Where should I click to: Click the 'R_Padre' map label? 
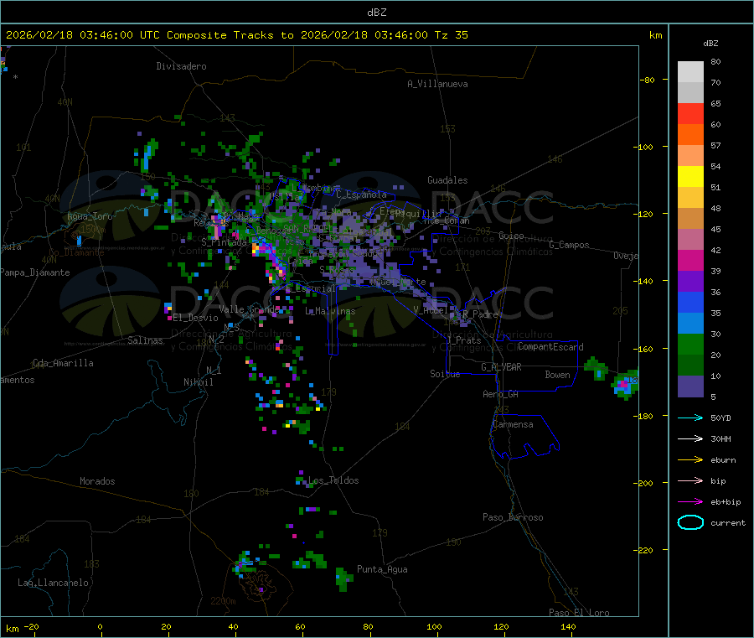480,314
